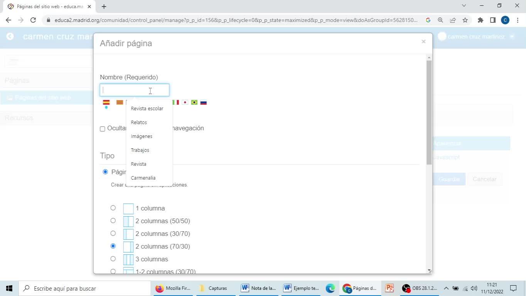Viewport: 526px width, 296px height.
Task: Open the Windows notification center
Action: (x=513, y=288)
